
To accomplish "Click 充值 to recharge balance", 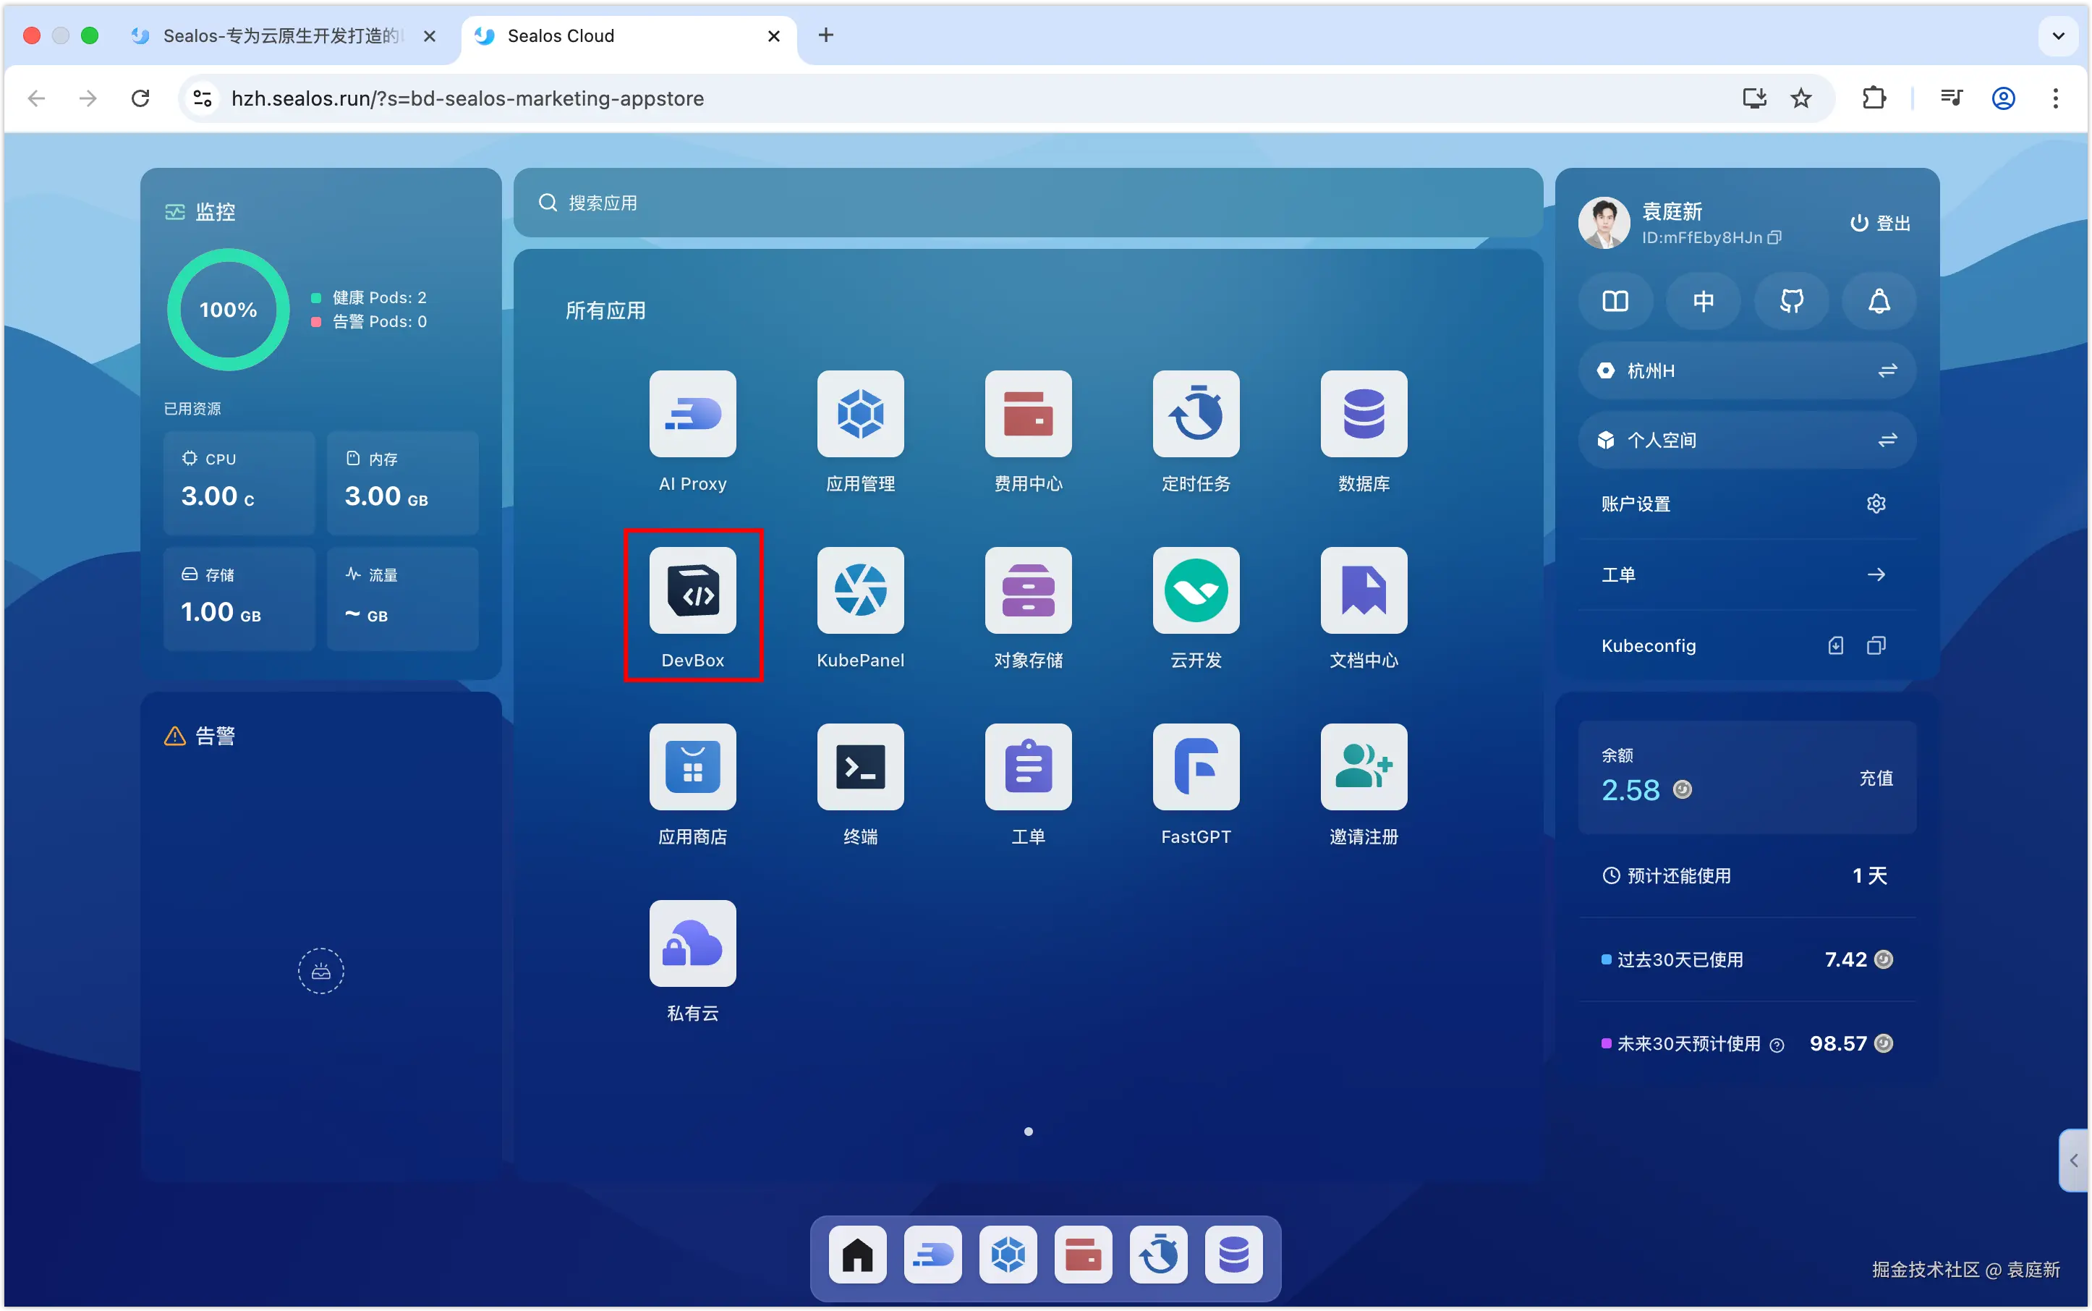I will click(1877, 778).
